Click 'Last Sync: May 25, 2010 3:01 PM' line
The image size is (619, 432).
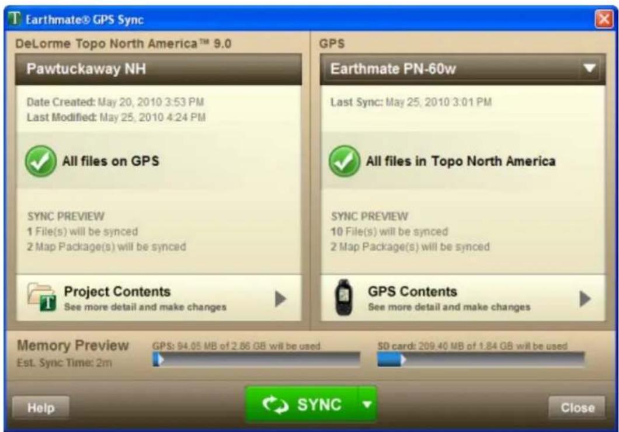click(x=411, y=102)
